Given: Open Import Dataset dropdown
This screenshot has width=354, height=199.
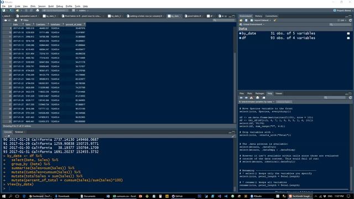Looking at the screenshot, I should click(x=261, y=20).
